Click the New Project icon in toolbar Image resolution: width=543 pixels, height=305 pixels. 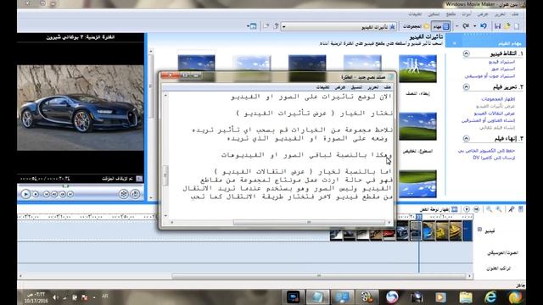pos(517,26)
